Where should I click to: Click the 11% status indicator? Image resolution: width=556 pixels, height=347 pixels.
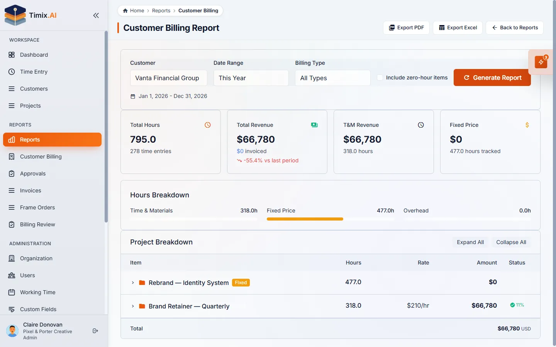(x=517, y=305)
